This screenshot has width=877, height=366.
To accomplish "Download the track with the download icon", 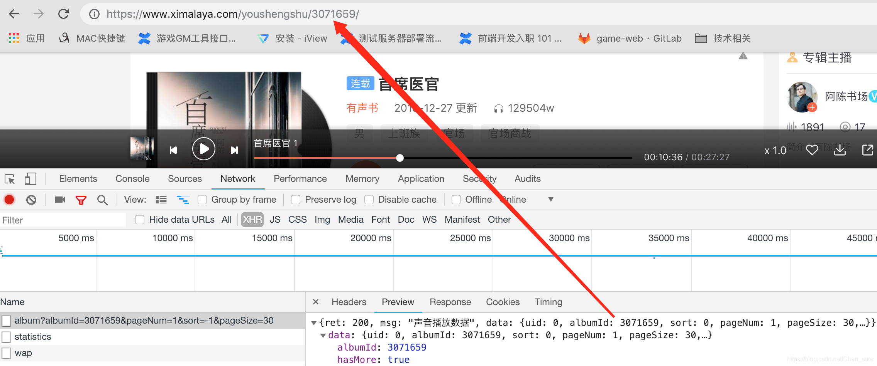I will pos(840,150).
